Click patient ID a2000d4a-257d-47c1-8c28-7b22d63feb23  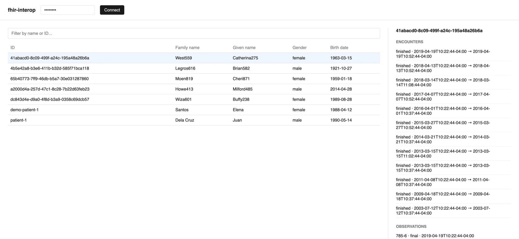tap(50, 89)
